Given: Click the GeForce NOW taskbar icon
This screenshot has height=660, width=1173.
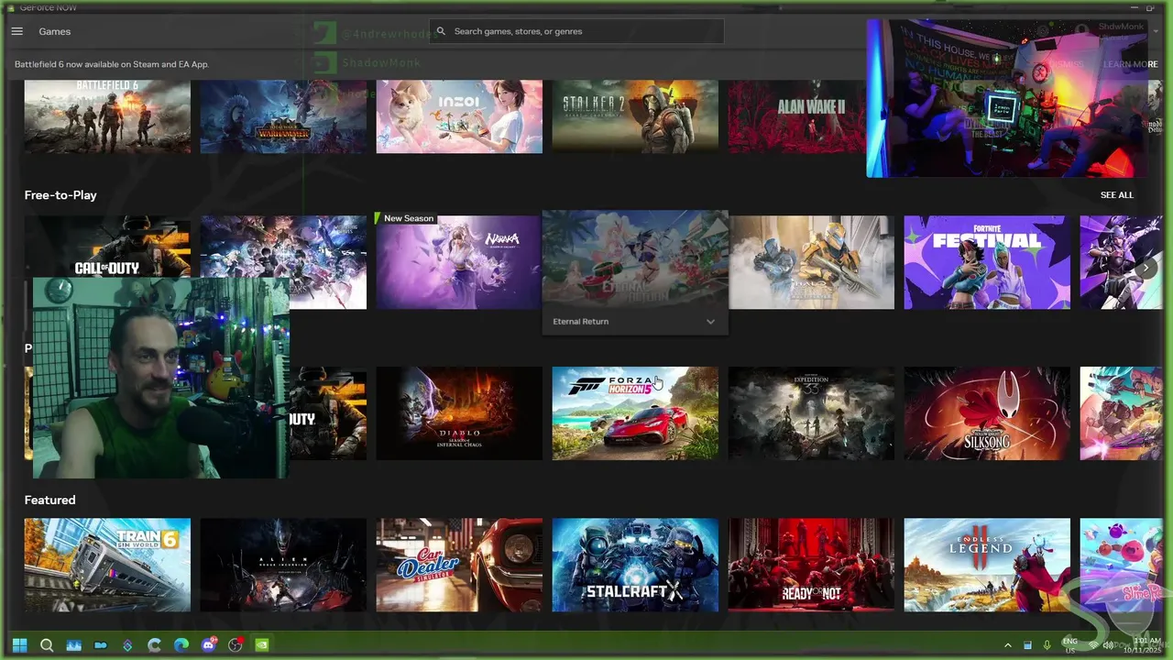Looking at the screenshot, I should 262,644.
